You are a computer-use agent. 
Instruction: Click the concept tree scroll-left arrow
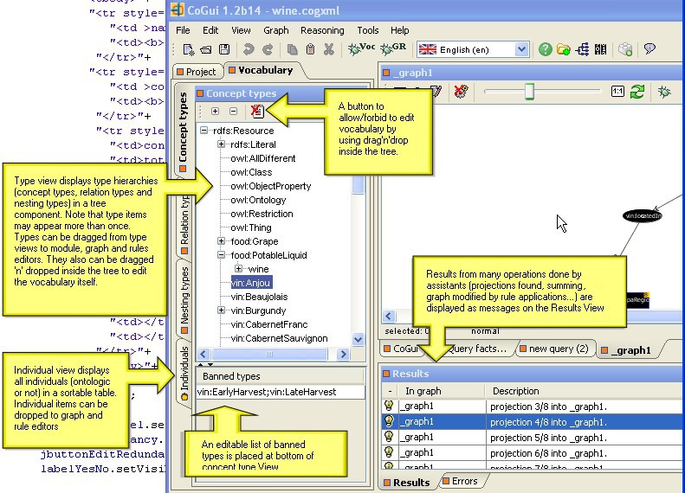point(204,354)
